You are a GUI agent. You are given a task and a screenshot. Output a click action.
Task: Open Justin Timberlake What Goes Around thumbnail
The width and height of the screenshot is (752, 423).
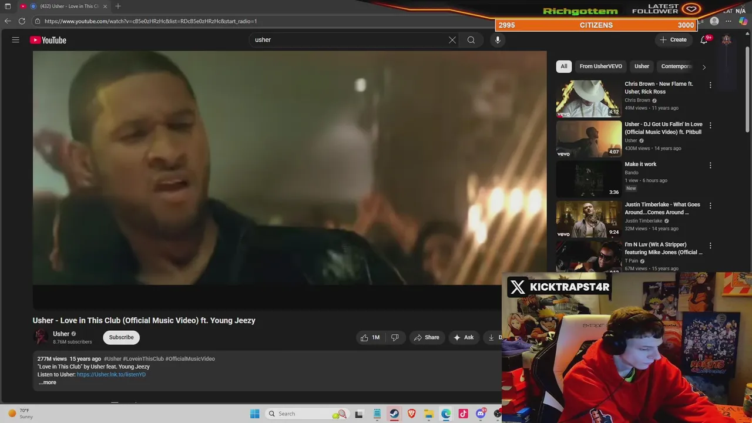pyautogui.click(x=589, y=219)
